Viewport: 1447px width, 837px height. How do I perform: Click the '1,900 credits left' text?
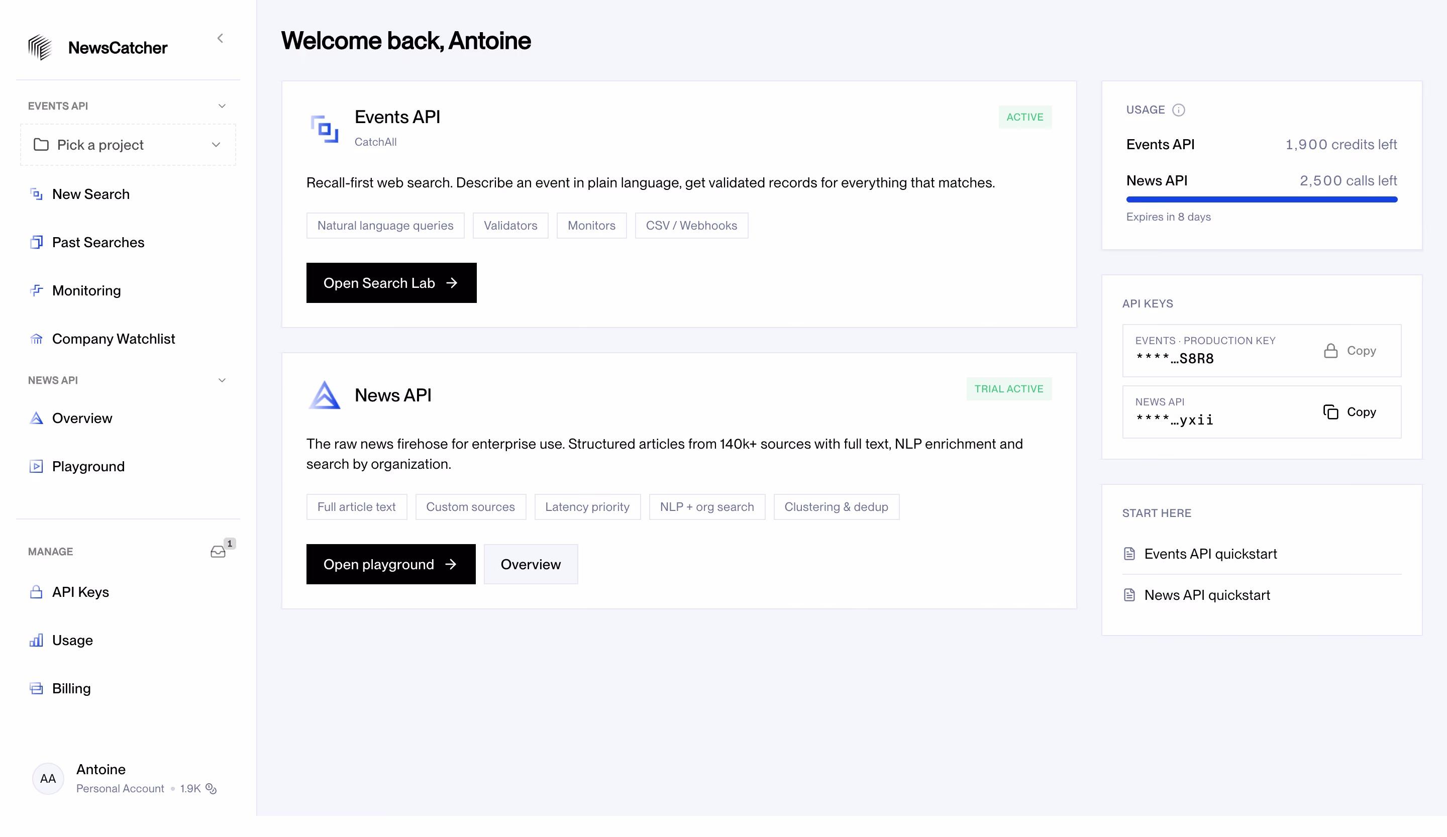[1341, 145]
